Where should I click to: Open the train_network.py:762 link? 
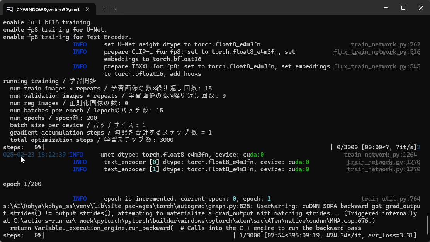click(385, 44)
